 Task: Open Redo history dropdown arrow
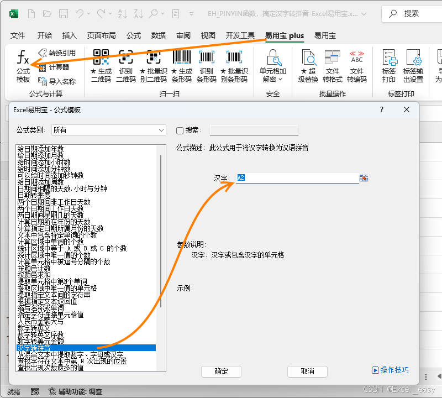pyautogui.click(x=110, y=13)
